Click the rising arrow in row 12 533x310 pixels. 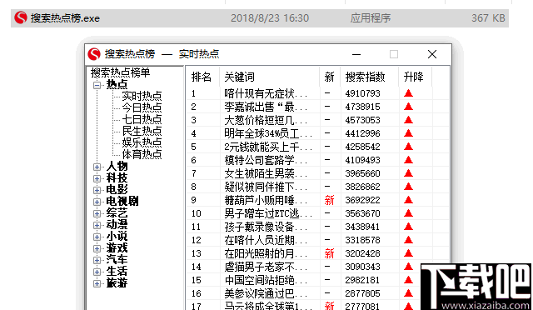(x=408, y=240)
